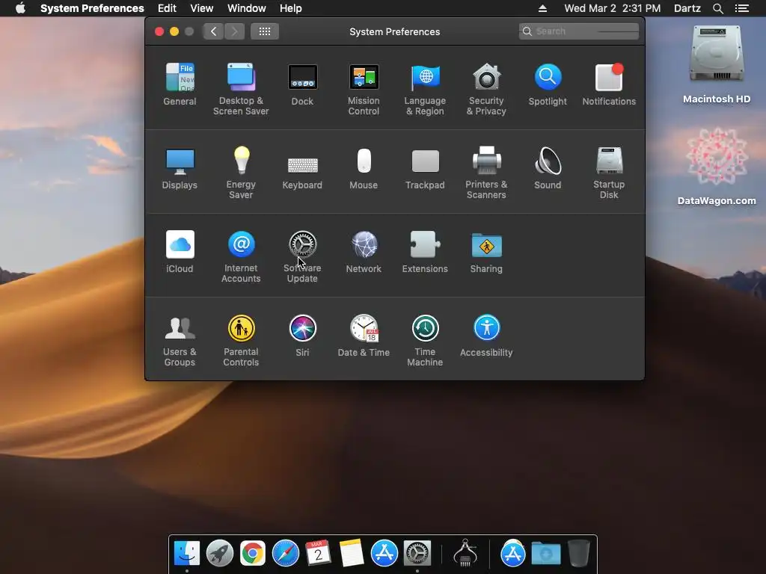Open Energy Saver preferences
Viewport: 766px width, 574px height.
tap(241, 173)
